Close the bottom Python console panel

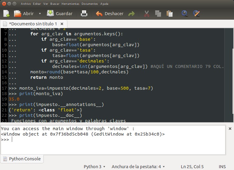(230, 129)
